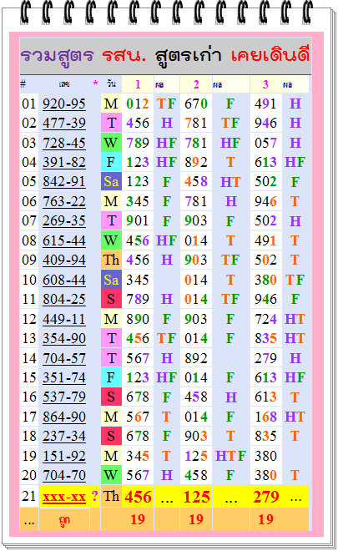The width and height of the screenshot is (338, 551).
Task: Click the red 125 prediction in row 21
Action: [196, 497]
